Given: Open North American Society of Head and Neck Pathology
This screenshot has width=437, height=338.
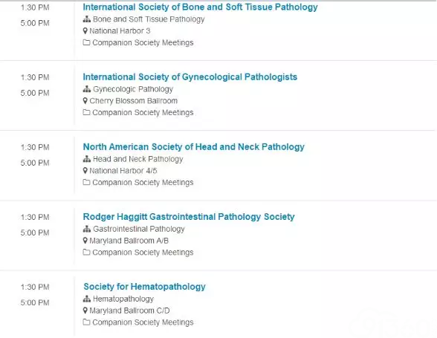Looking at the screenshot, I should click(194, 147).
